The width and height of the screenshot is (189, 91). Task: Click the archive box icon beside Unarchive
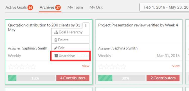[56, 56]
